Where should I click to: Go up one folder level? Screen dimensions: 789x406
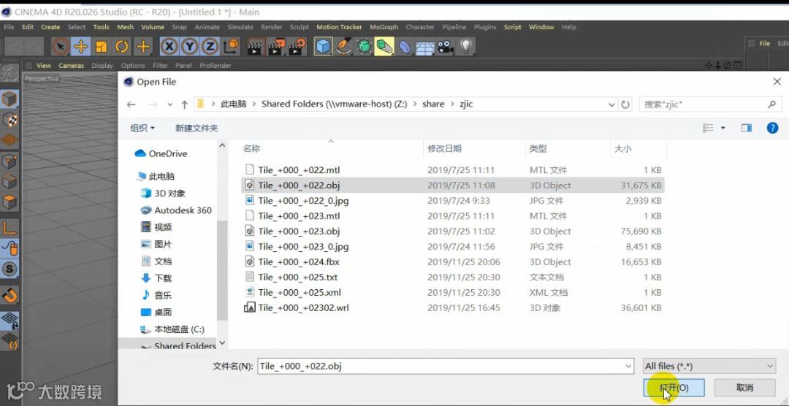pyautogui.click(x=185, y=104)
